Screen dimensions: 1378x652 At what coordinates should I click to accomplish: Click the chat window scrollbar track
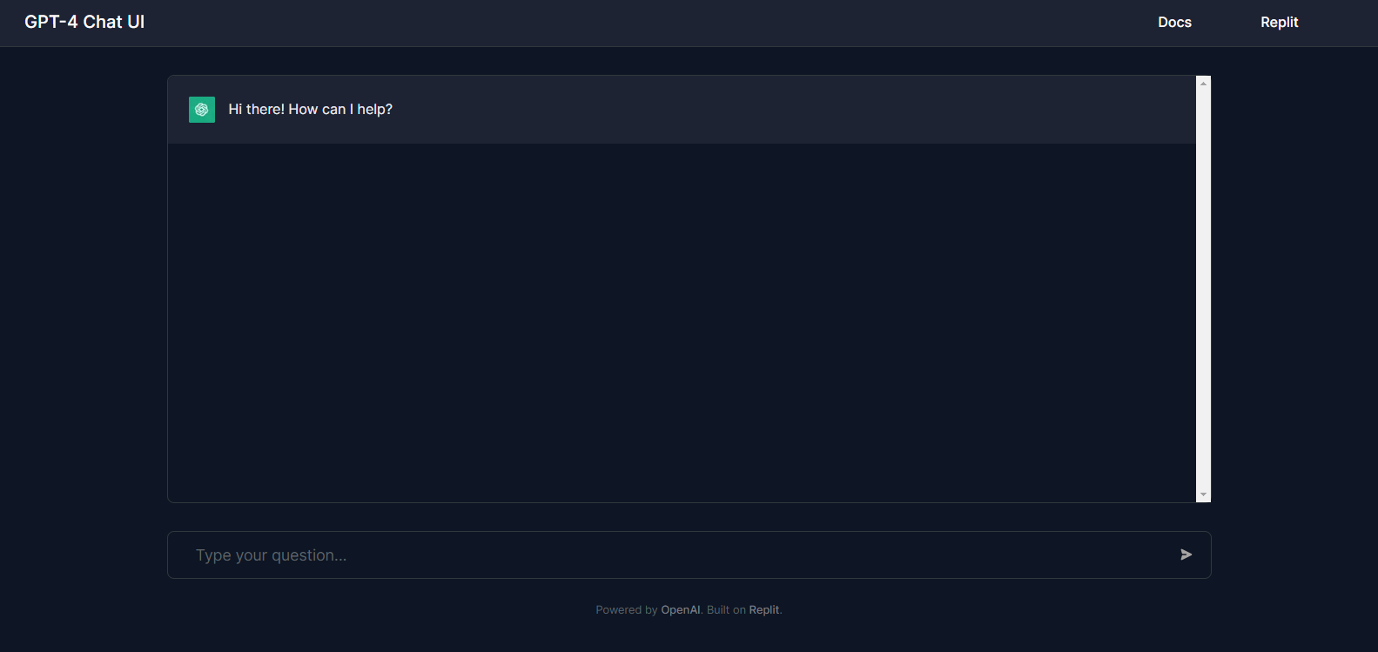click(x=1203, y=287)
